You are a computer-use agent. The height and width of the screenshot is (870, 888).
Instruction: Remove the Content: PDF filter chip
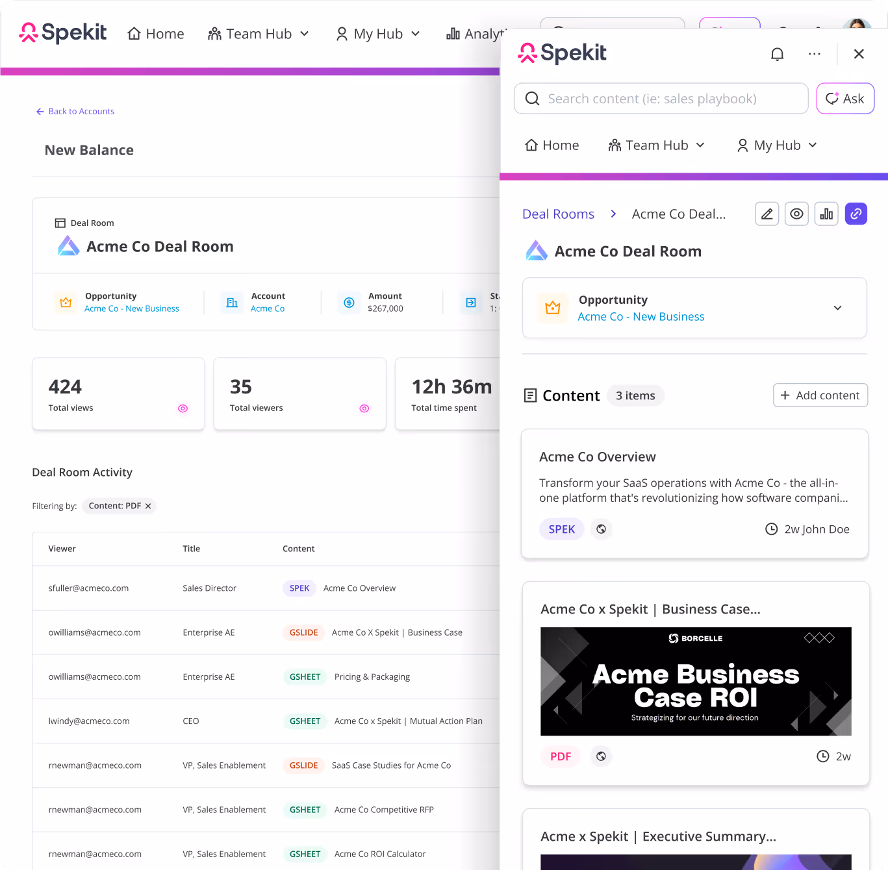point(148,506)
